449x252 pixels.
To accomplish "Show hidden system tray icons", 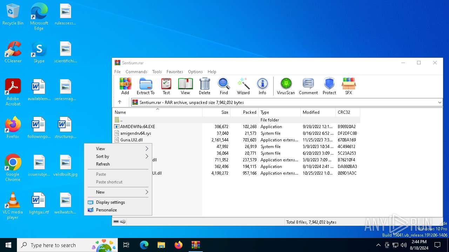I will [378, 245].
